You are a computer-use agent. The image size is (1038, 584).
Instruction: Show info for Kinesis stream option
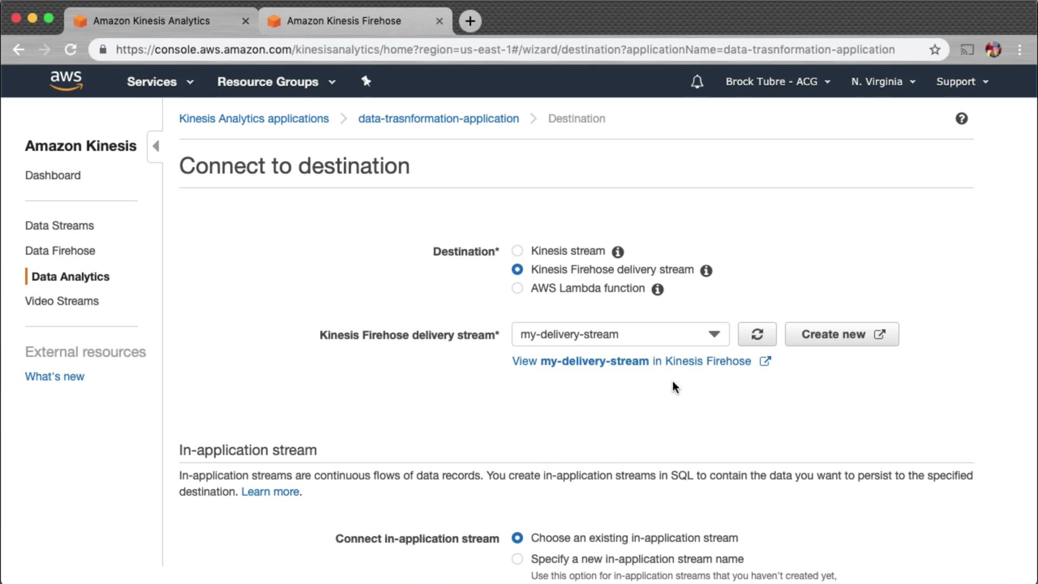point(617,252)
